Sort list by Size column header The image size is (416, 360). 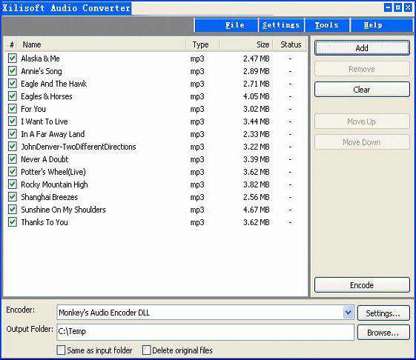click(x=246, y=44)
